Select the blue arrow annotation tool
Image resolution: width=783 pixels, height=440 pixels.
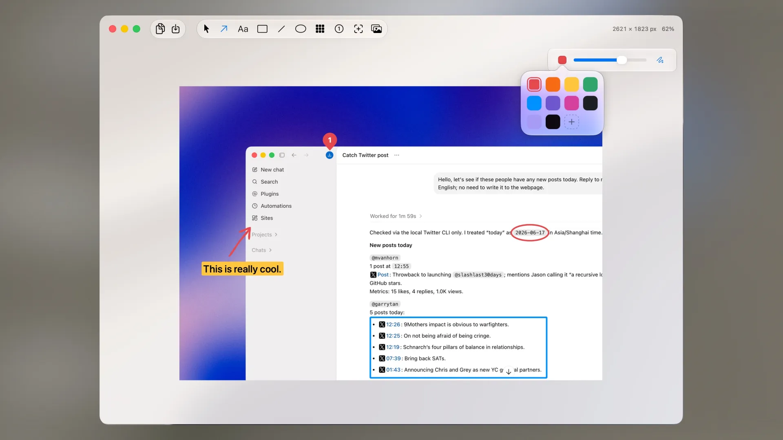224,29
